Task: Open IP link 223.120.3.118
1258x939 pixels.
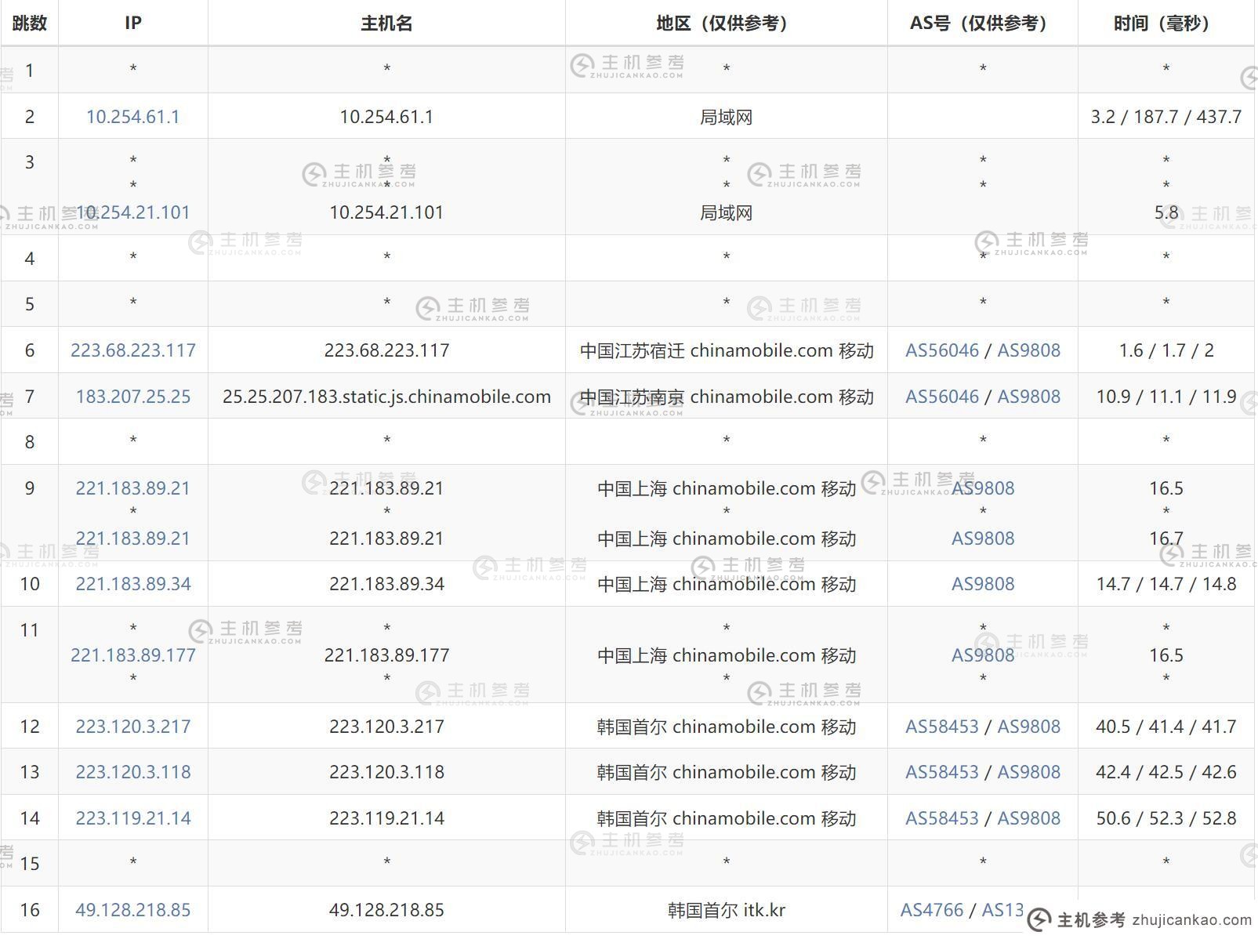Action: point(132,772)
